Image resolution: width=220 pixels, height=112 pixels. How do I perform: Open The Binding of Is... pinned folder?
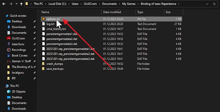click(22, 67)
